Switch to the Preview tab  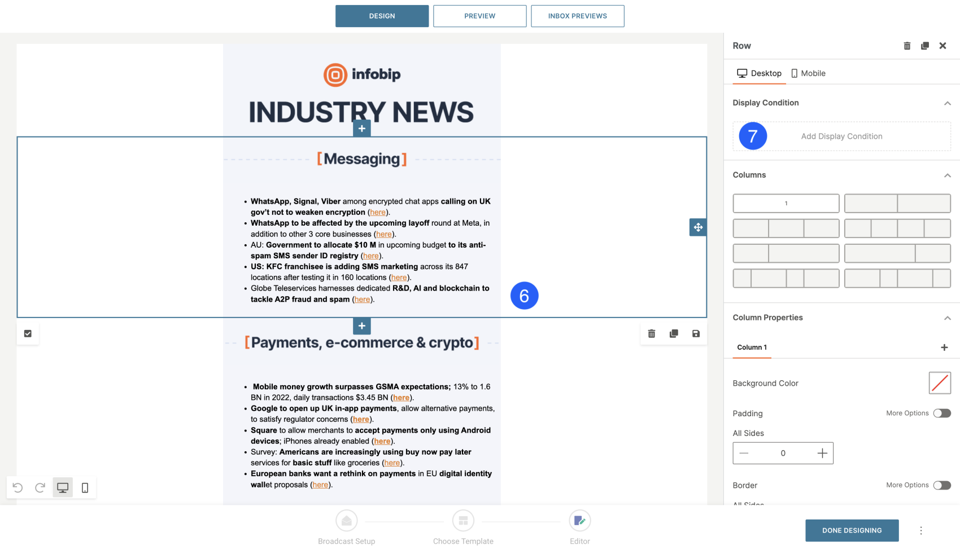[479, 16]
